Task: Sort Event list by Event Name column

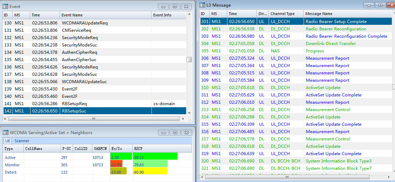Action: click(x=105, y=15)
